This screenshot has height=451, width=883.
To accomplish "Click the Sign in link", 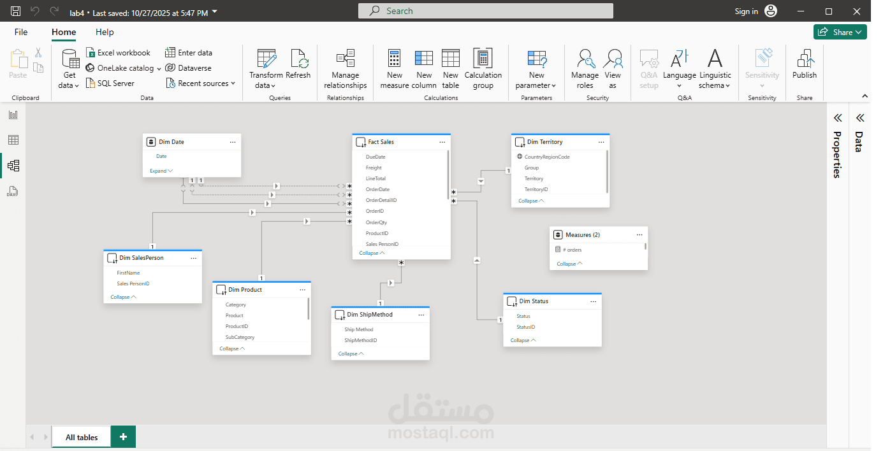I will [x=746, y=11].
